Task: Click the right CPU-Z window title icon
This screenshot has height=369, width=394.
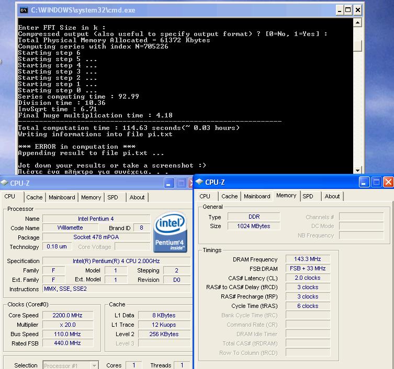Action: pos(199,182)
